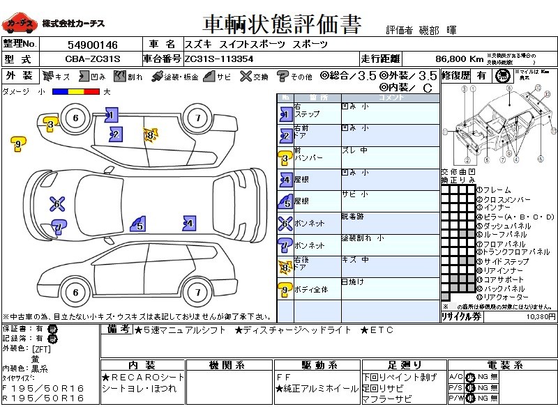The height and width of the screenshot is (418, 558).
Task: Toggle the P/W circle mark
Action: (469, 398)
